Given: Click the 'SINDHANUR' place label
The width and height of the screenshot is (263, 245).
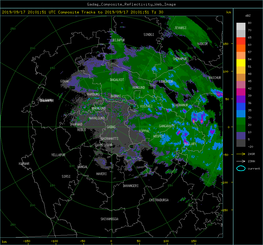Looking at the screenshot, I should point(180,105).
